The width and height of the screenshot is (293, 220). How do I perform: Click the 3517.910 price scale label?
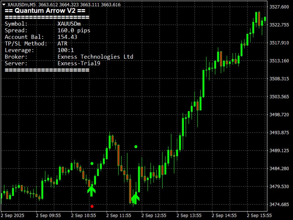(x=279, y=43)
